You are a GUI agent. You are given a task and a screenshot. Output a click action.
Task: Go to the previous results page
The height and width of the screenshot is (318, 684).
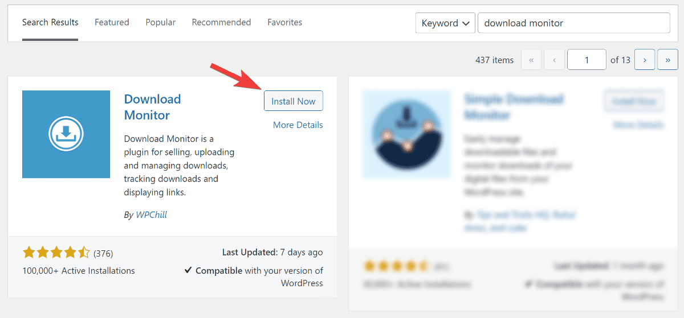(x=554, y=60)
